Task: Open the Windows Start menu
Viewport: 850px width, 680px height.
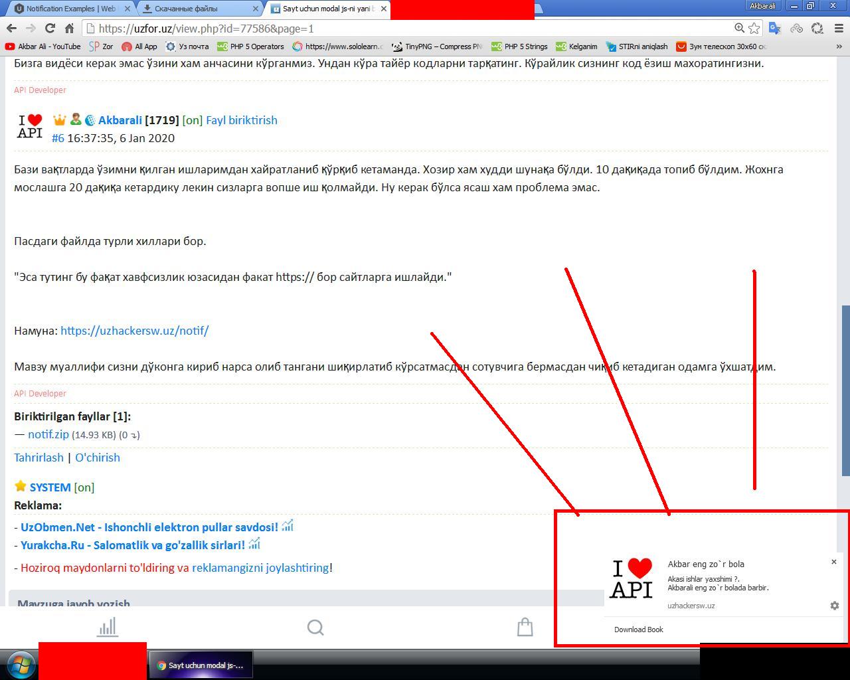Action: (19, 665)
